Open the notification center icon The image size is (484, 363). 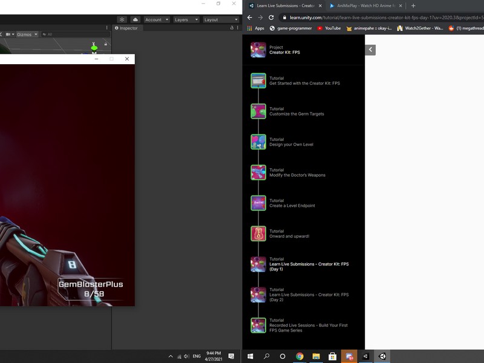tap(231, 356)
